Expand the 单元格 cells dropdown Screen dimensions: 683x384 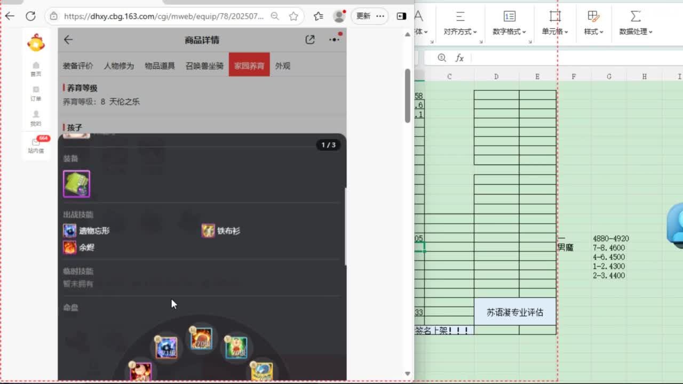pyautogui.click(x=555, y=31)
